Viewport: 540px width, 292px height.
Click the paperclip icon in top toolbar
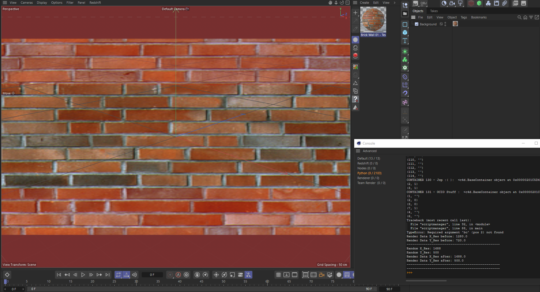(x=505, y=3)
